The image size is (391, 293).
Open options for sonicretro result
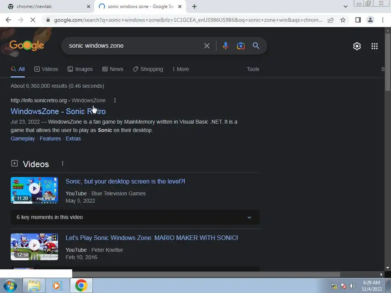coord(115,100)
